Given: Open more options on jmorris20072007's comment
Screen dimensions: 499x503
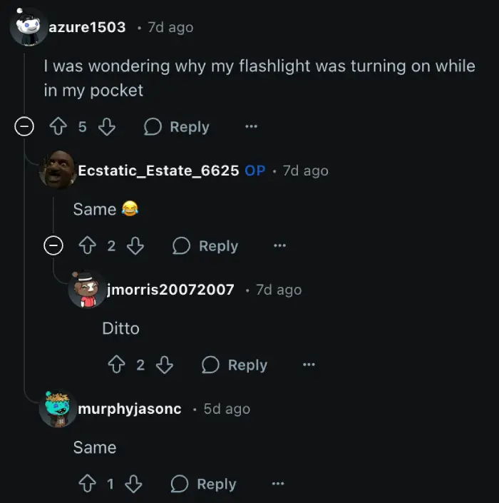Looking at the screenshot, I should (x=309, y=365).
